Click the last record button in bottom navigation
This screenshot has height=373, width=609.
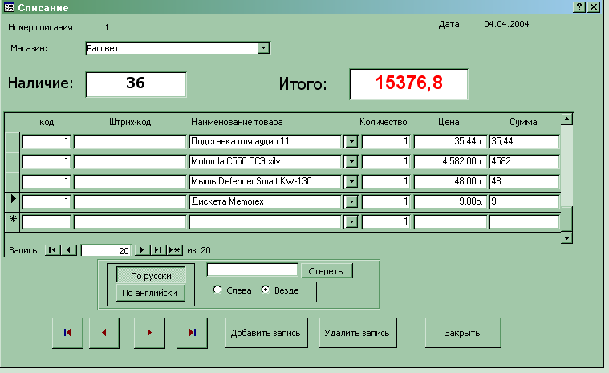pyautogui.click(x=192, y=333)
